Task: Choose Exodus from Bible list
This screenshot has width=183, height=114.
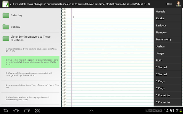Action: tap(168, 18)
